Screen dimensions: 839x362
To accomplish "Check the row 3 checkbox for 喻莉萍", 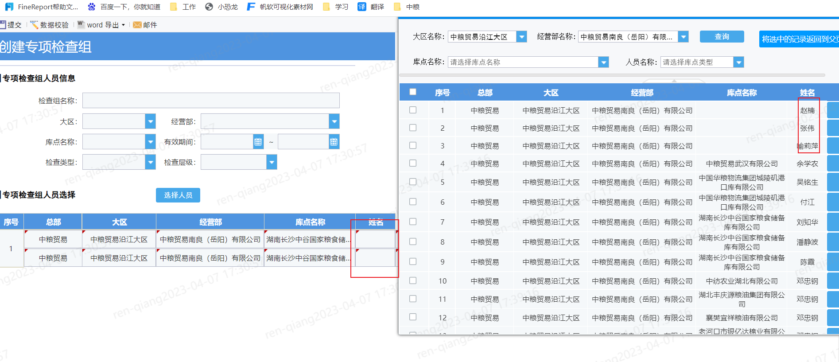I will (413, 145).
